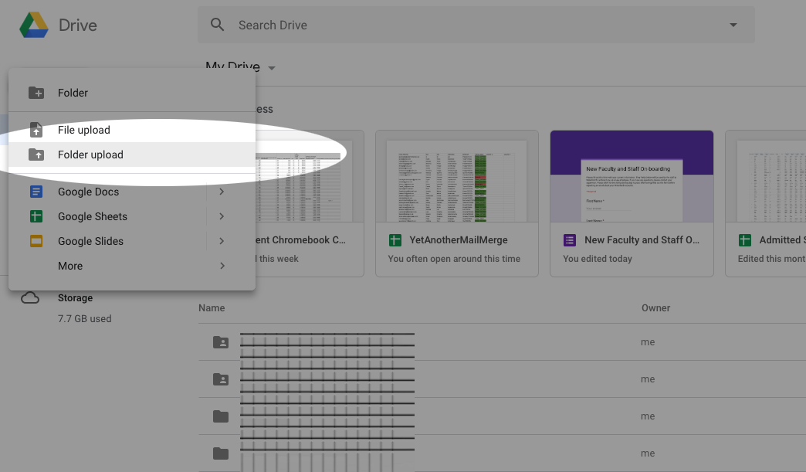The height and width of the screenshot is (472, 806).
Task: Click the File upload icon
Action: click(36, 130)
